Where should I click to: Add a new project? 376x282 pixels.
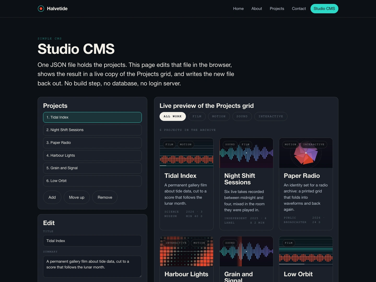[52, 197]
